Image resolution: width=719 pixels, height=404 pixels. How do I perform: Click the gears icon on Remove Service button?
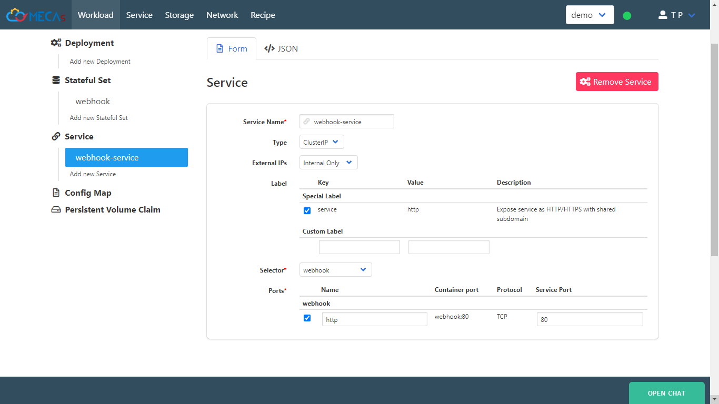(x=585, y=82)
